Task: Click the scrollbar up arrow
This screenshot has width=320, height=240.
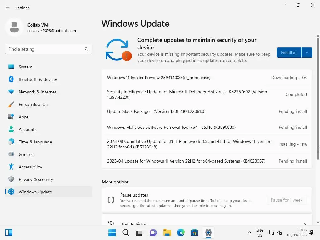Action: pos(318,36)
